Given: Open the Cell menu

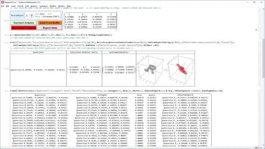Looking at the screenshot, I should point(27,6).
